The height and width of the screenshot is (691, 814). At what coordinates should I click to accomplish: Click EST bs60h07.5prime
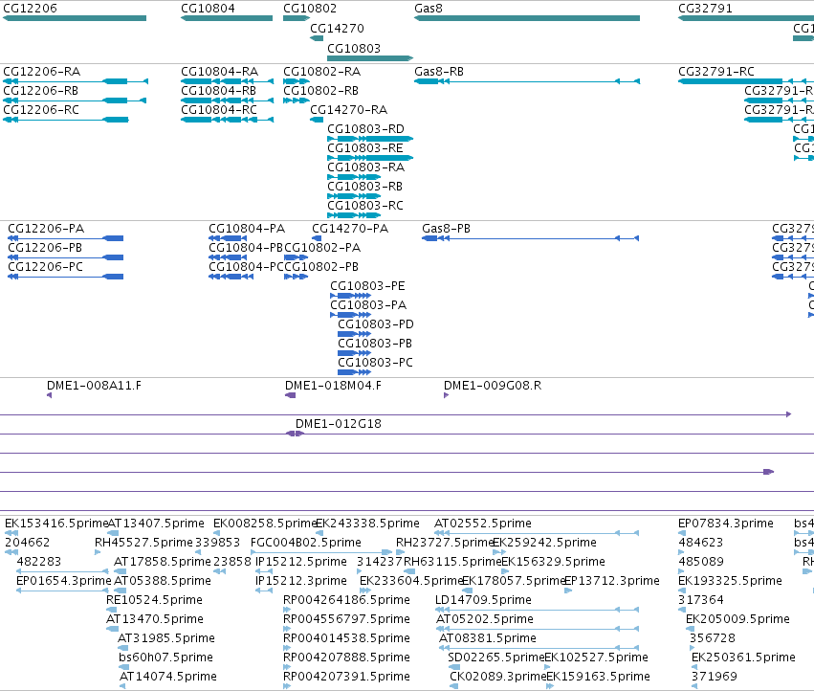click(122, 667)
